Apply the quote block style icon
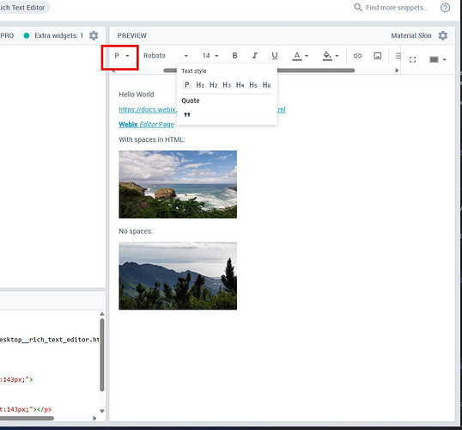The width and height of the screenshot is (462, 430). coord(187,114)
